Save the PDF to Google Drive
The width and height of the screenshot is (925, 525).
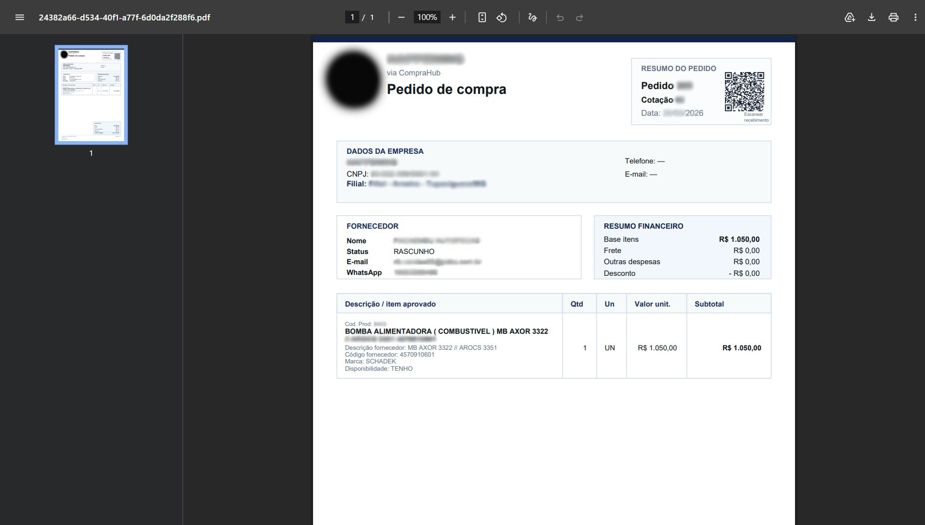click(x=850, y=18)
